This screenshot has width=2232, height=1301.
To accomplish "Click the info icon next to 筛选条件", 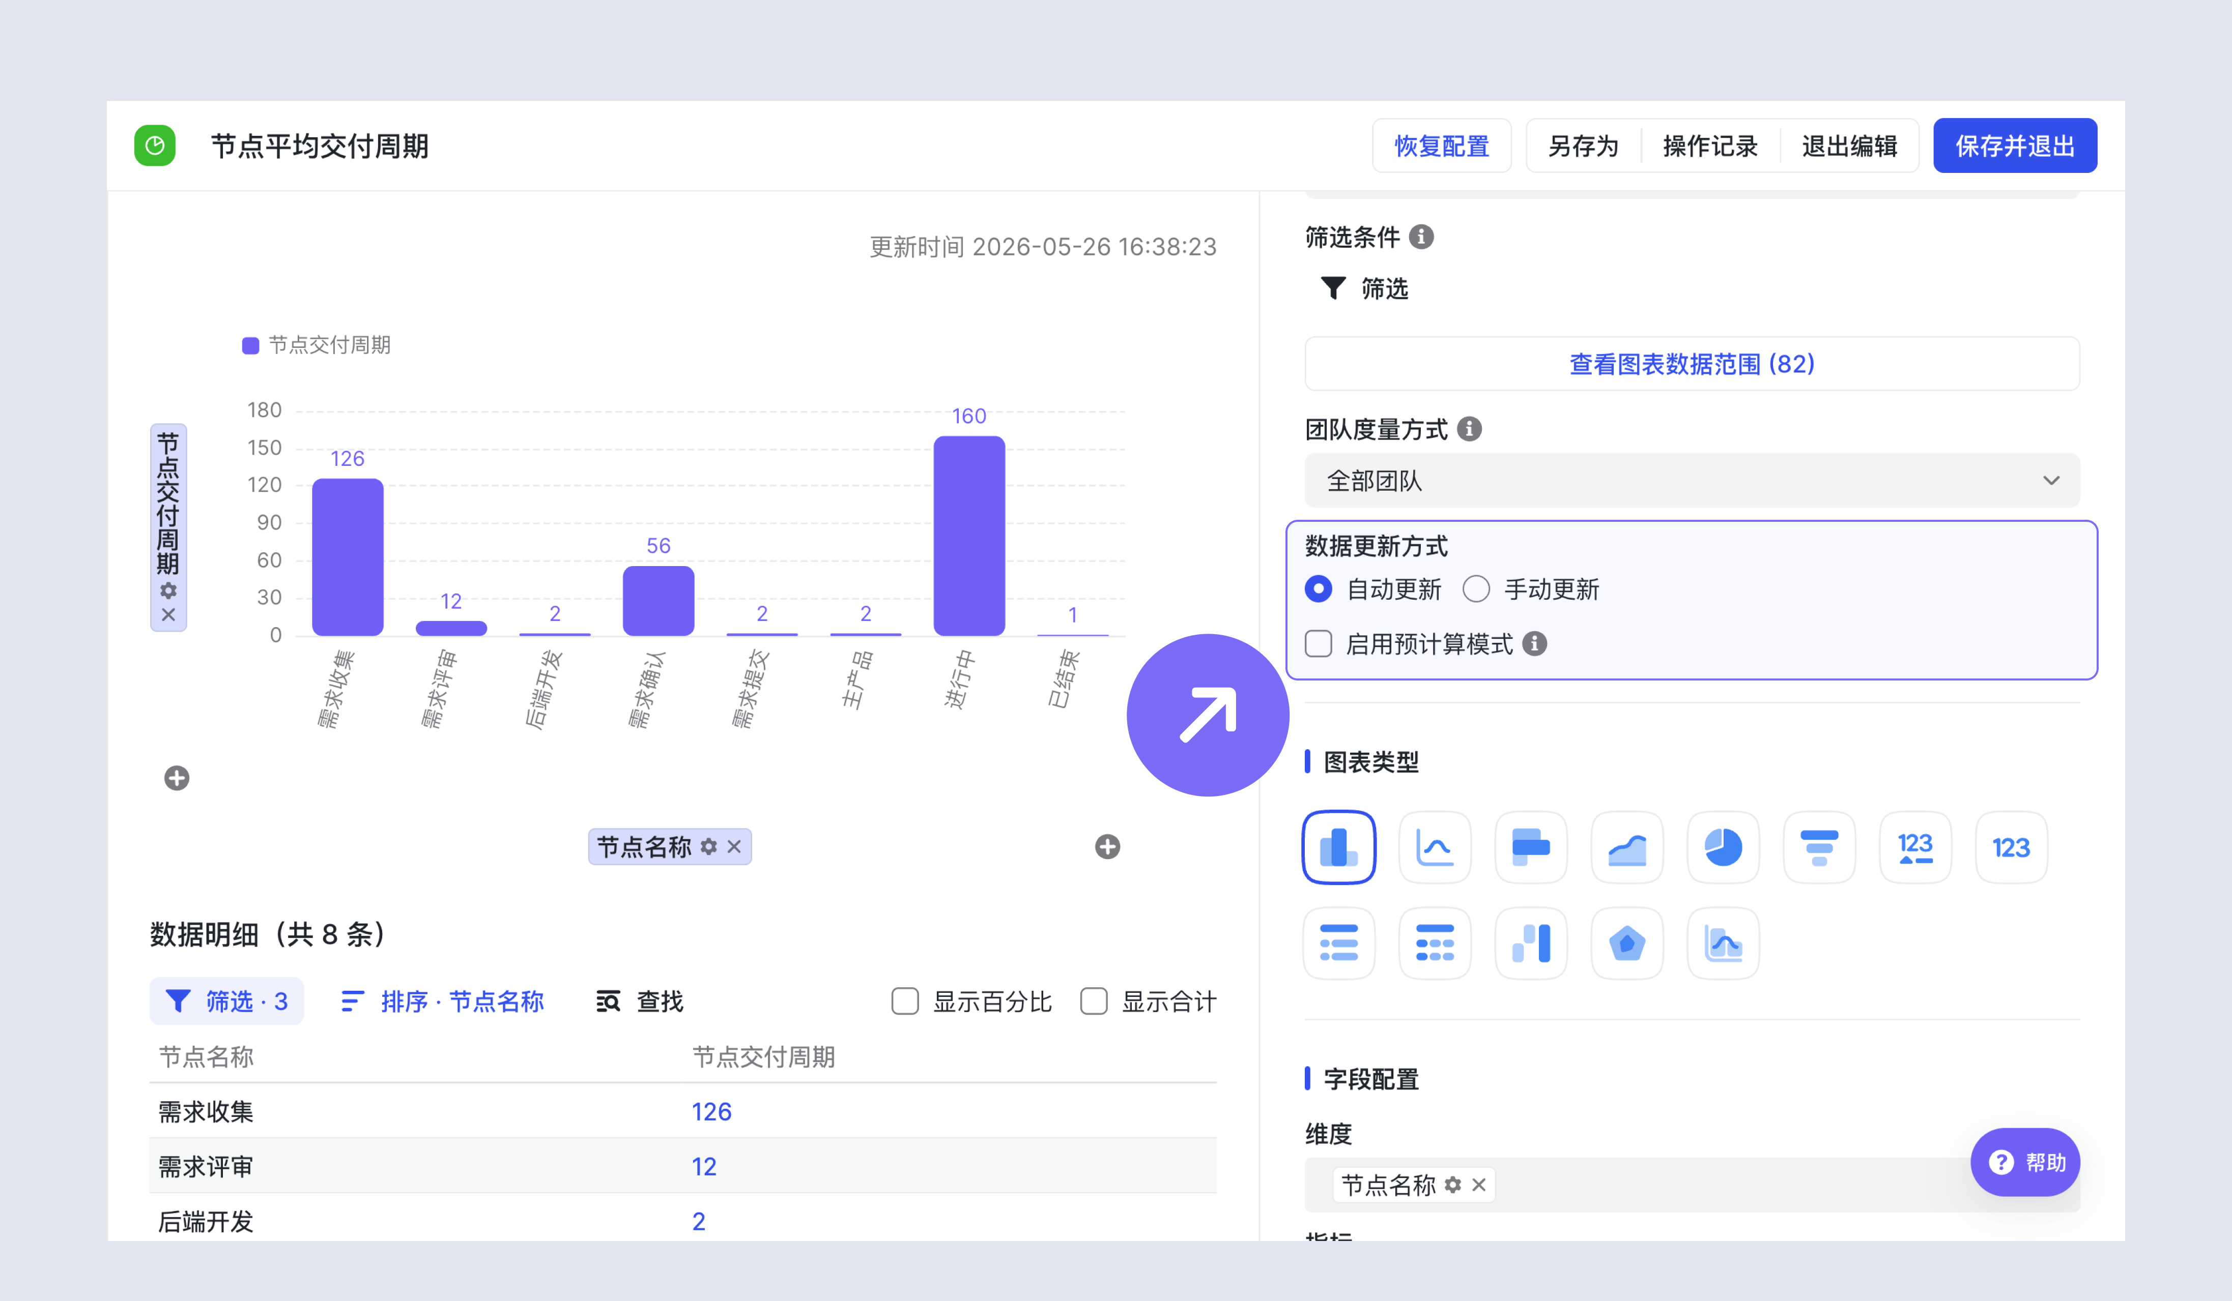I will pyautogui.click(x=1421, y=237).
